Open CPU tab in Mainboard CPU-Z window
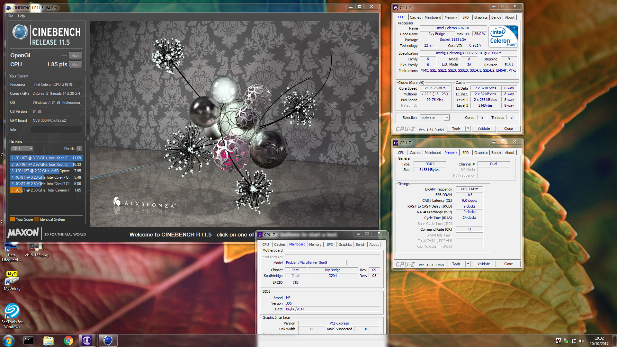 click(x=265, y=245)
